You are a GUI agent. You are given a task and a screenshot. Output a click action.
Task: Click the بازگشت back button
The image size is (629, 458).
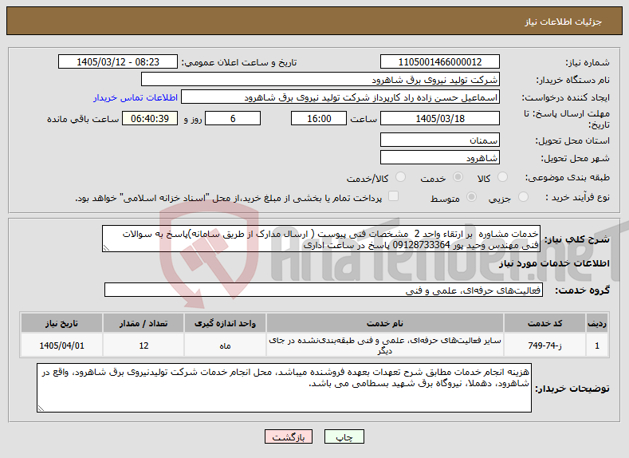289,436
